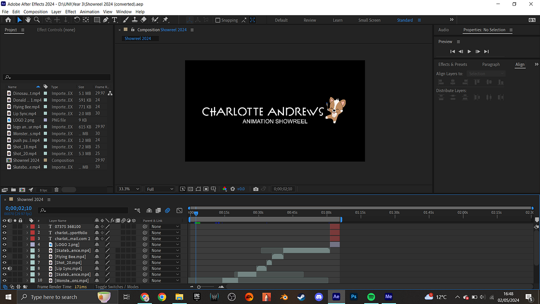Click the Adjust Exposure control showing +0.0

point(241,189)
